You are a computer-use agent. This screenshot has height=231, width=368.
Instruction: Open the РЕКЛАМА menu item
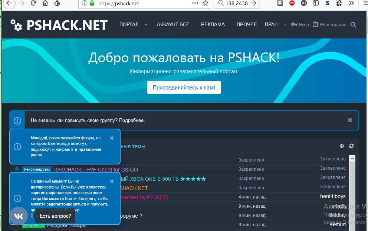213,25
